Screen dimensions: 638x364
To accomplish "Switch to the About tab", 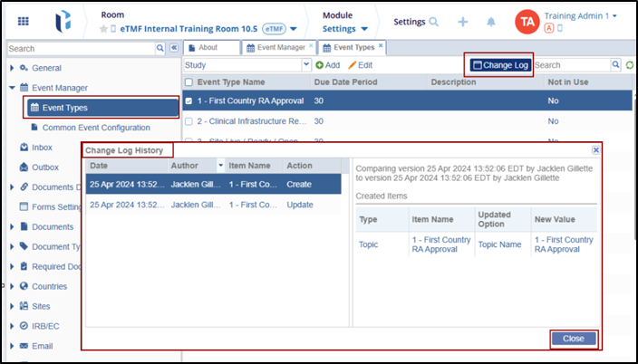I will pyautogui.click(x=208, y=47).
